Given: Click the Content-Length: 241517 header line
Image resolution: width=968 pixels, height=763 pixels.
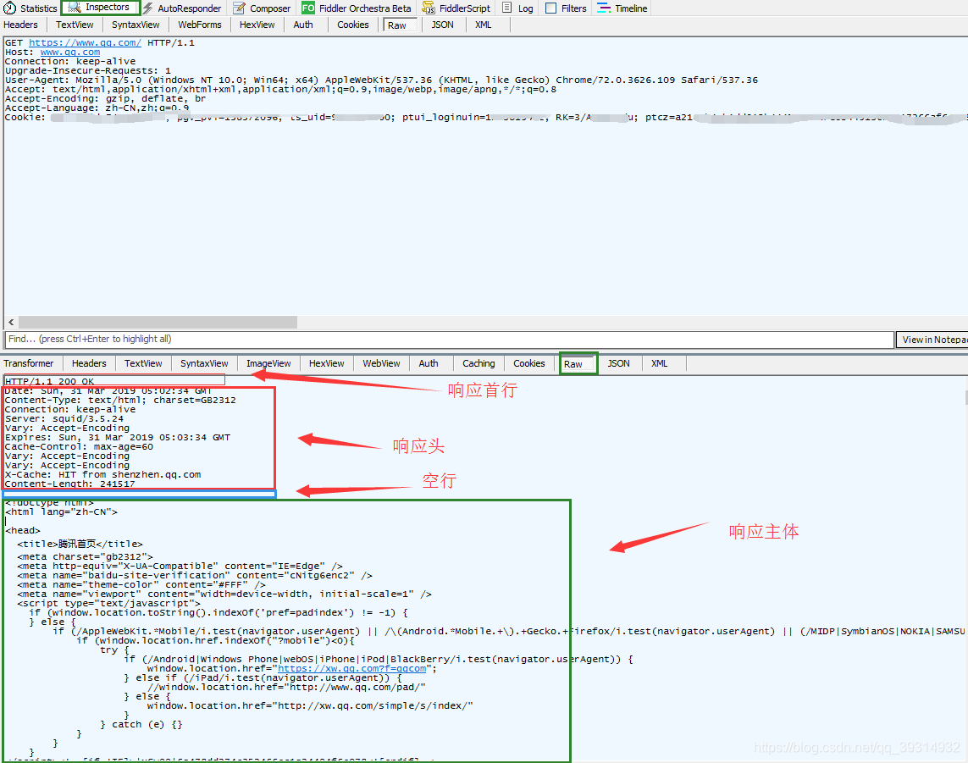Looking at the screenshot, I should point(69,484).
